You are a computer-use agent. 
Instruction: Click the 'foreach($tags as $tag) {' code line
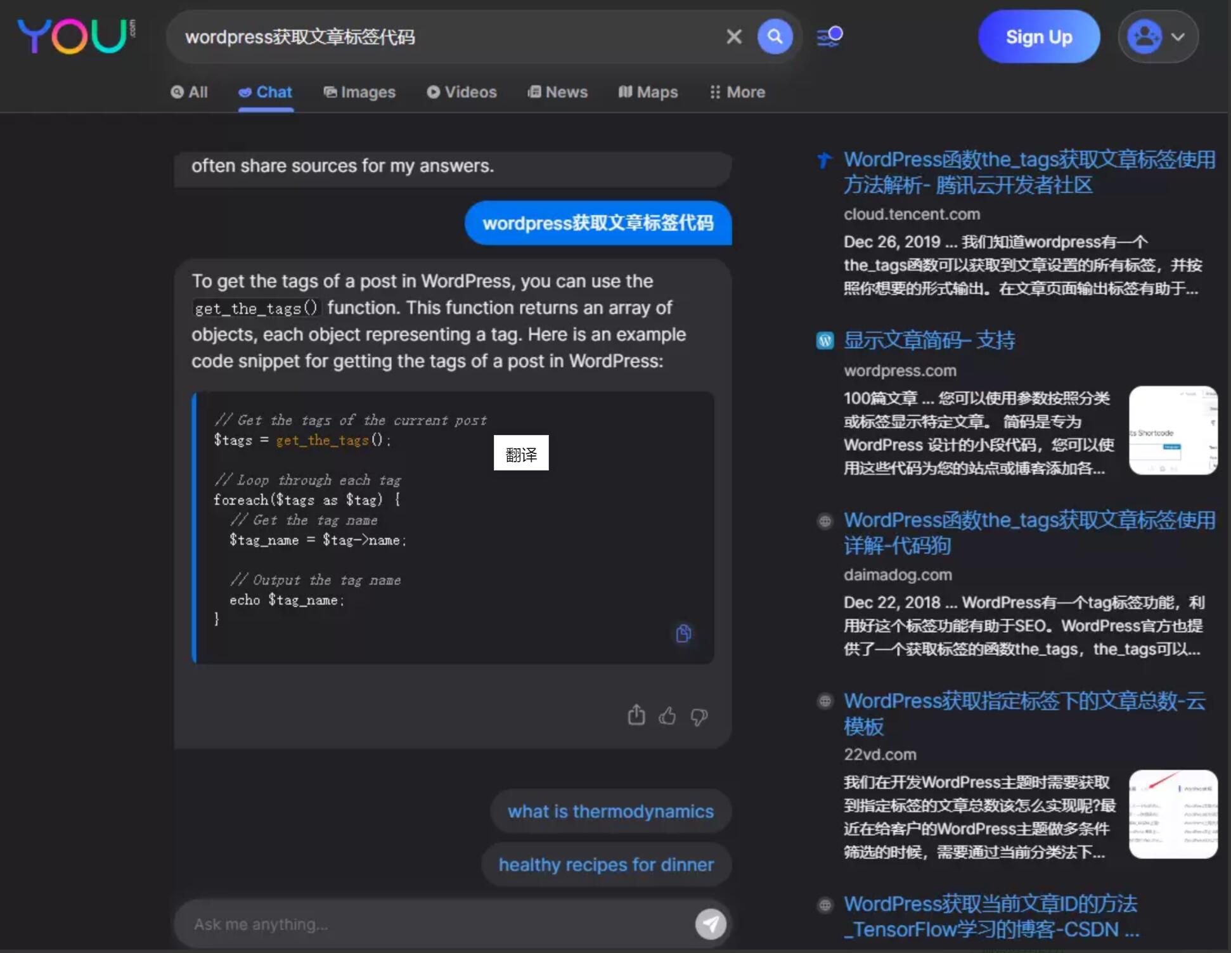307,500
